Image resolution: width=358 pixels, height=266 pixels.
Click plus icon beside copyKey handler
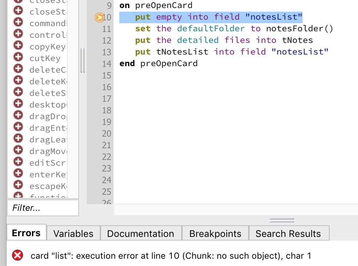coord(18,45)
